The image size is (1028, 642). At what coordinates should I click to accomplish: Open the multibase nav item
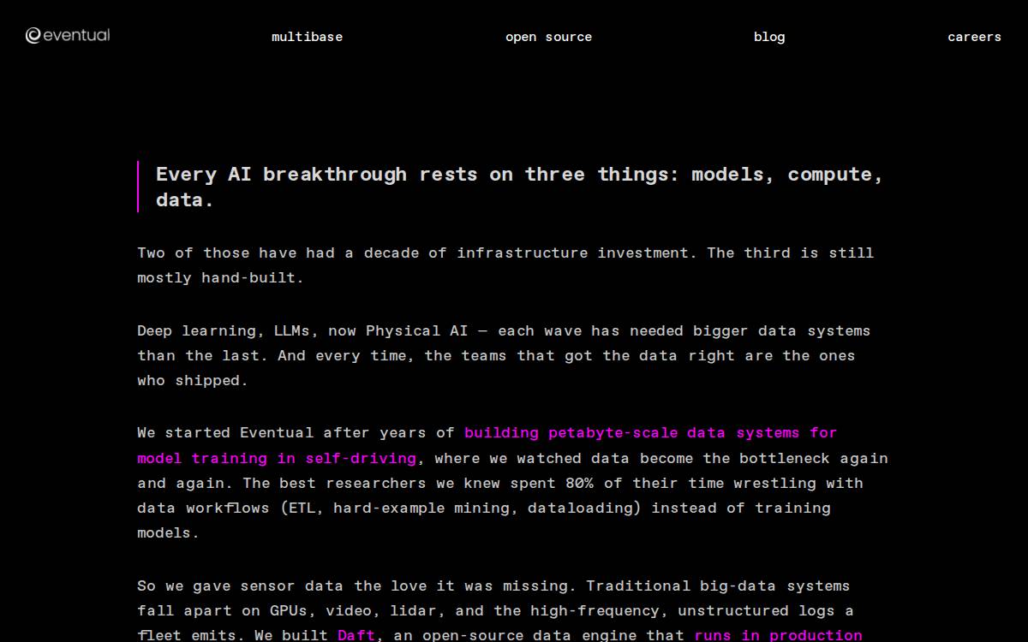click(307, 37)
